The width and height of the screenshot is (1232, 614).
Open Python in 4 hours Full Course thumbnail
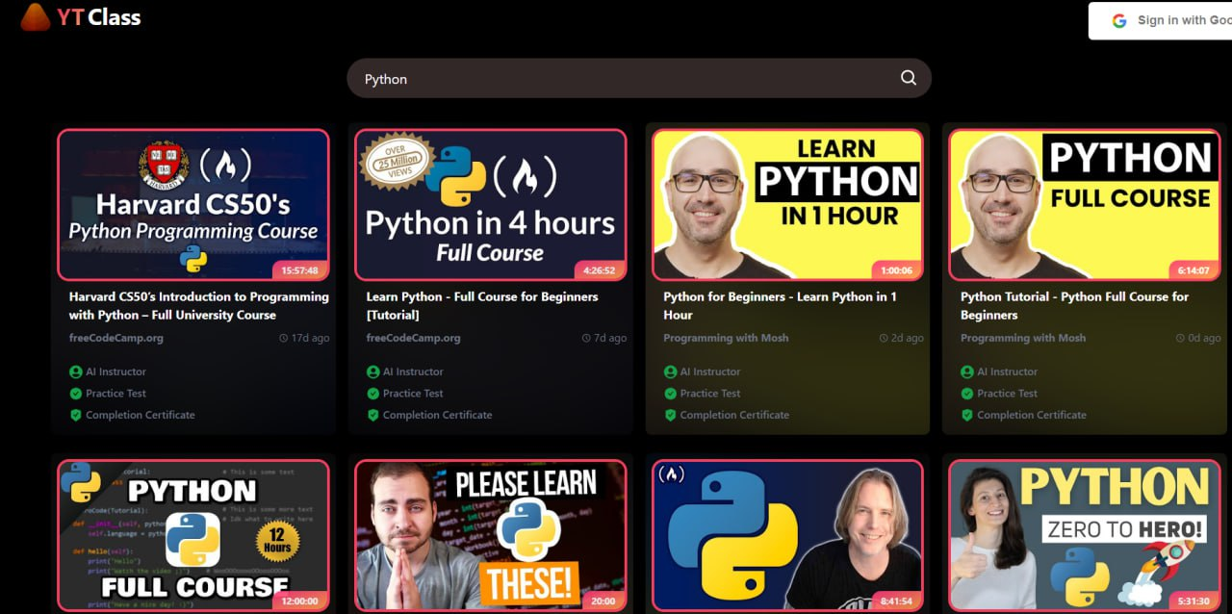[x=490, y=205]
